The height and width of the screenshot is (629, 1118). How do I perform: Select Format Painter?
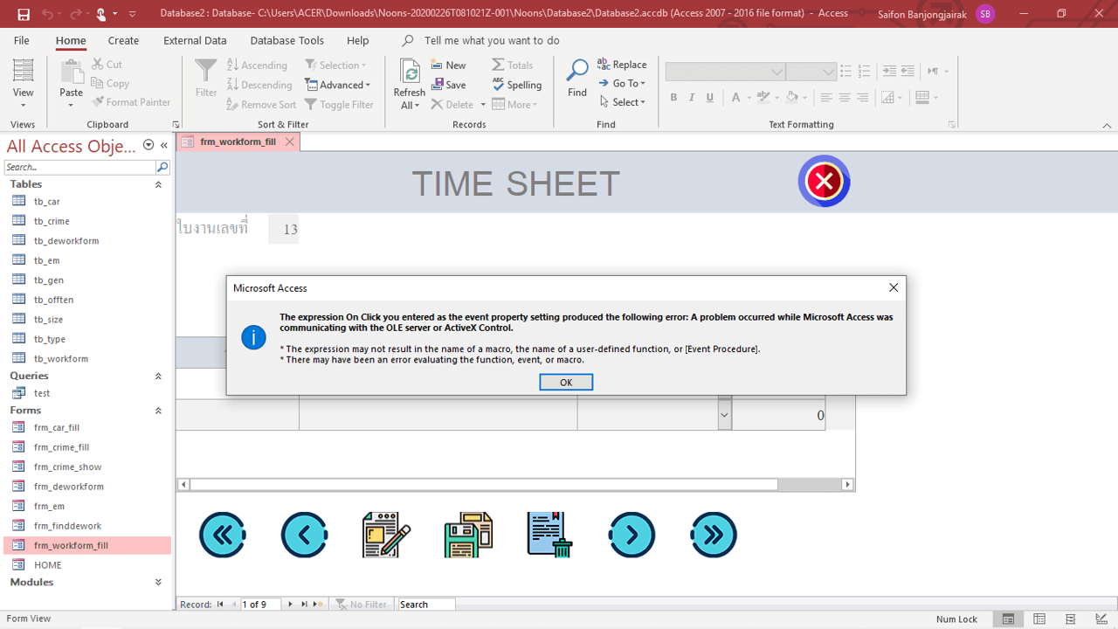pos(131,102)
